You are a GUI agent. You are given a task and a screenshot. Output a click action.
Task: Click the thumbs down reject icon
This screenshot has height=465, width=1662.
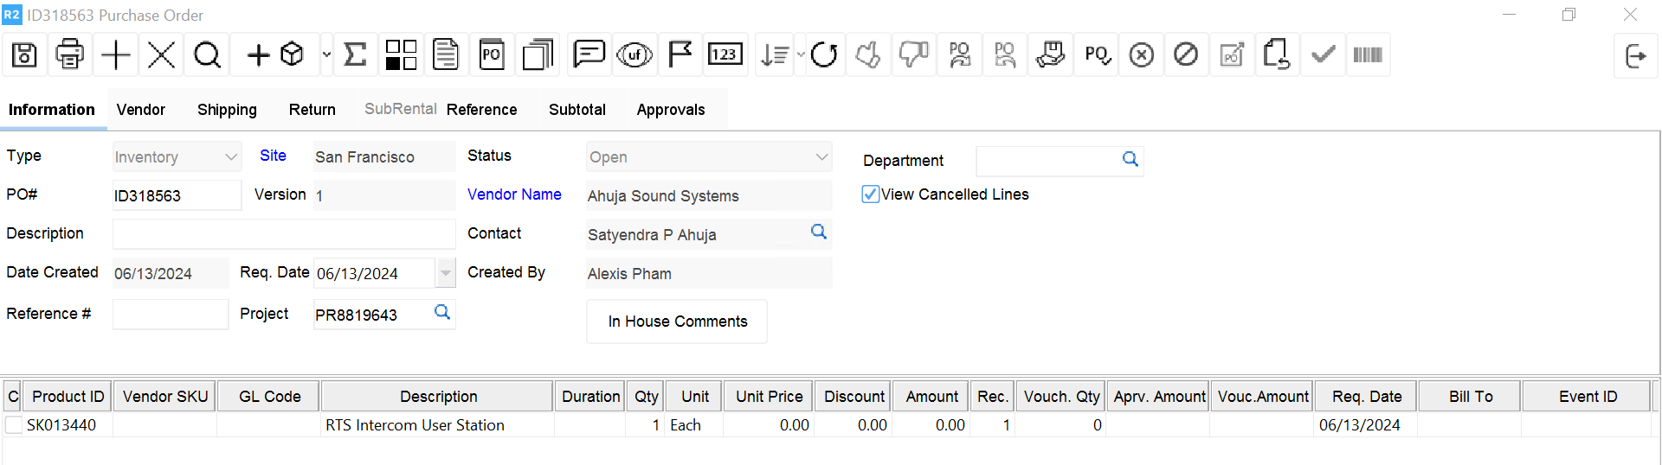913,55
